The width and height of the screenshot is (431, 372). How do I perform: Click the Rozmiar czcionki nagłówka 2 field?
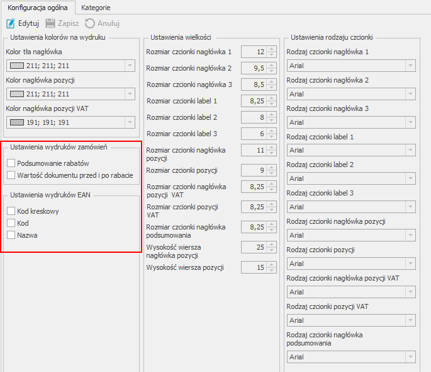click(253, 68)
